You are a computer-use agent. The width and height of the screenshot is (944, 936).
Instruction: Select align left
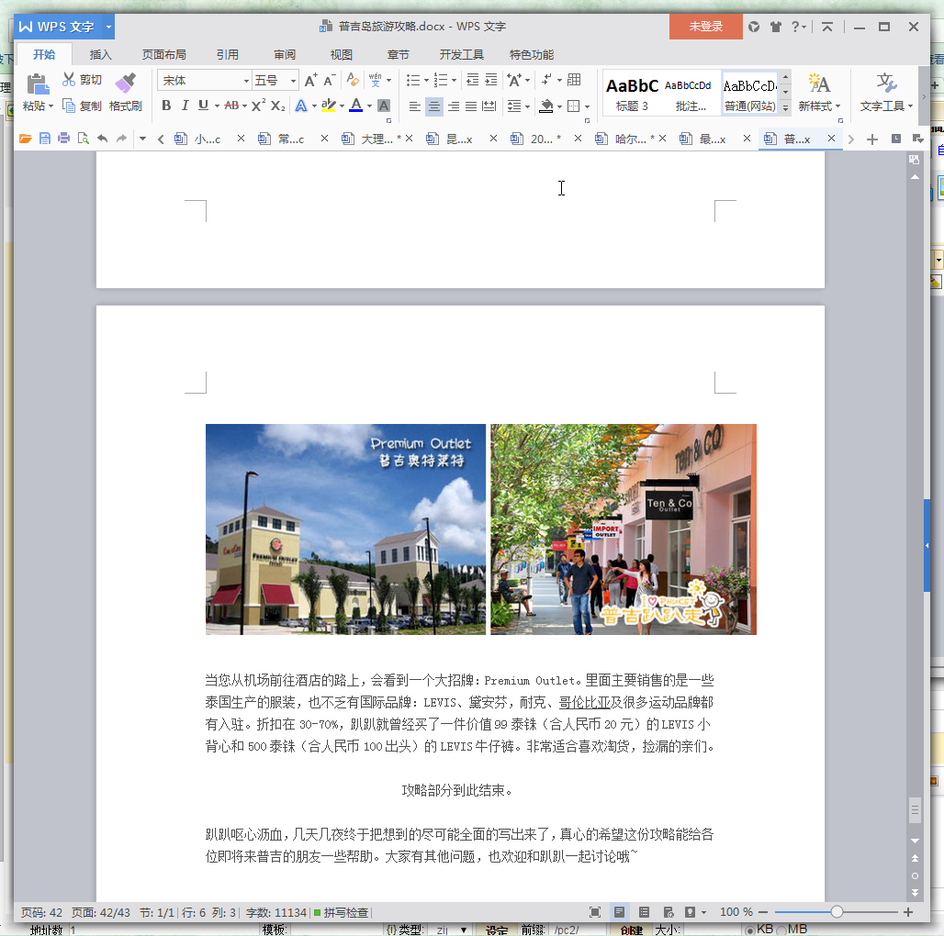pos(415,106)
